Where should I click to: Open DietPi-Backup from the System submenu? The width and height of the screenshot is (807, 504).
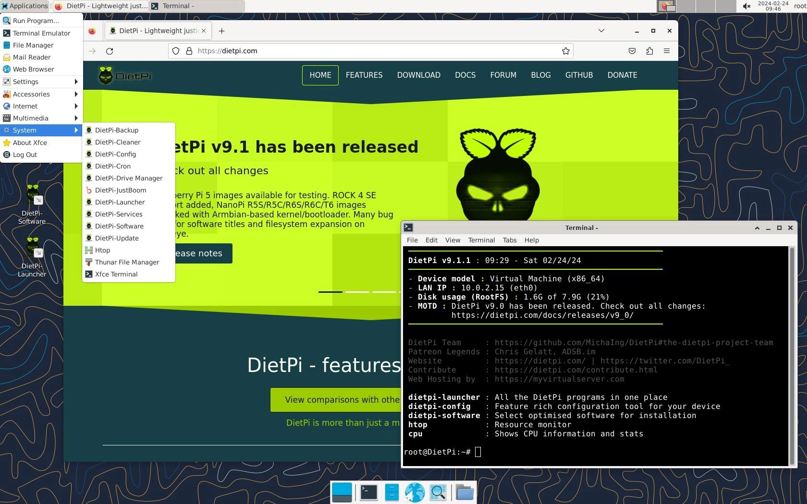(129, 130)
